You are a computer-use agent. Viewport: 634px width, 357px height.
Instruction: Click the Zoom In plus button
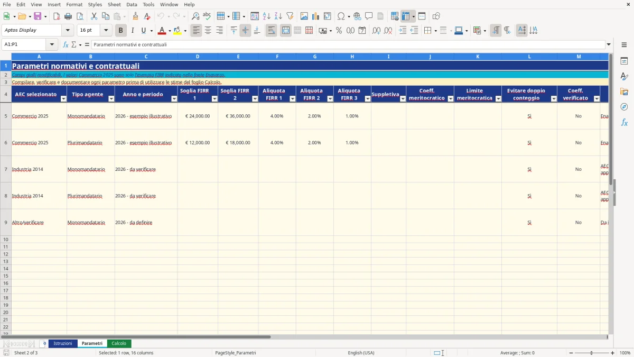[613, 353]
